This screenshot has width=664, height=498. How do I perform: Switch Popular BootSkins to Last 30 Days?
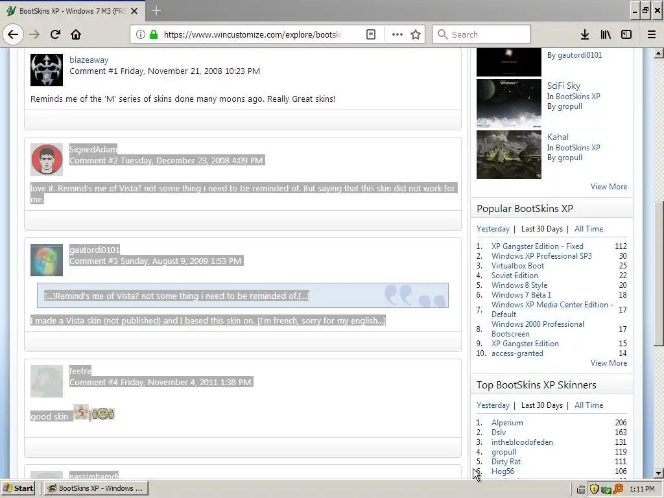pos(541,229)
